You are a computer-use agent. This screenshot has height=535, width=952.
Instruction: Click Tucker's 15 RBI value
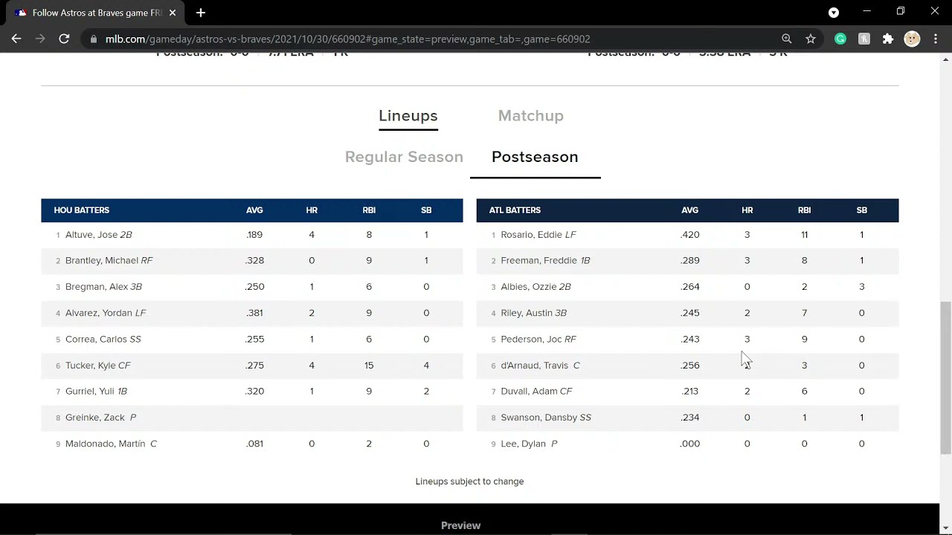[369, 366]
